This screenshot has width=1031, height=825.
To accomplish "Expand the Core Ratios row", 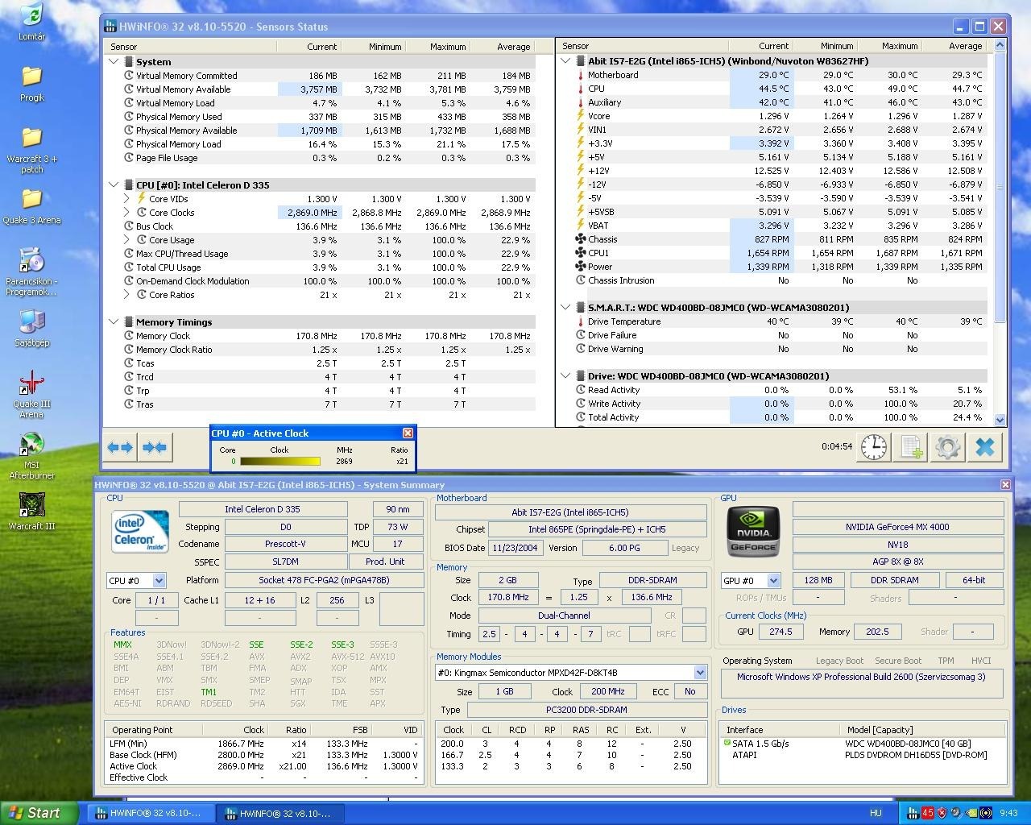I will pyautogui.click(x=127, y=294).
